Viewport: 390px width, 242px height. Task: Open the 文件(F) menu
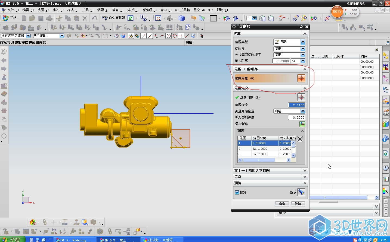pyautogui.click(x=13, y=10)
